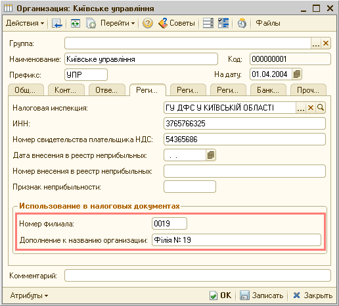This screenshot has width=339, height=306.
Task: Switch to the Банк... tab
Action: pos(268,90)
